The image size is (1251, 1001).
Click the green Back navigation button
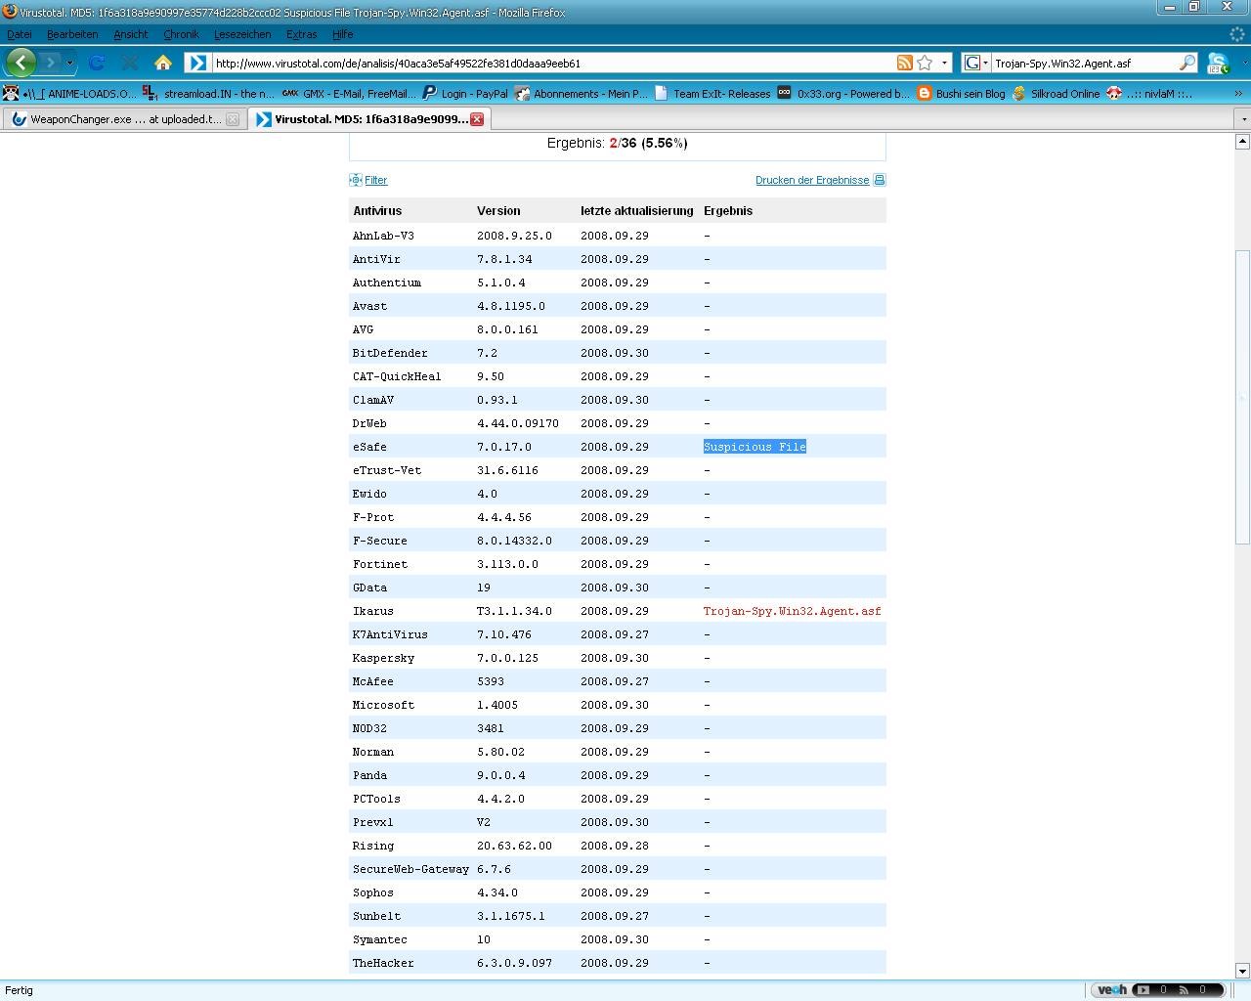pos(22,63)
